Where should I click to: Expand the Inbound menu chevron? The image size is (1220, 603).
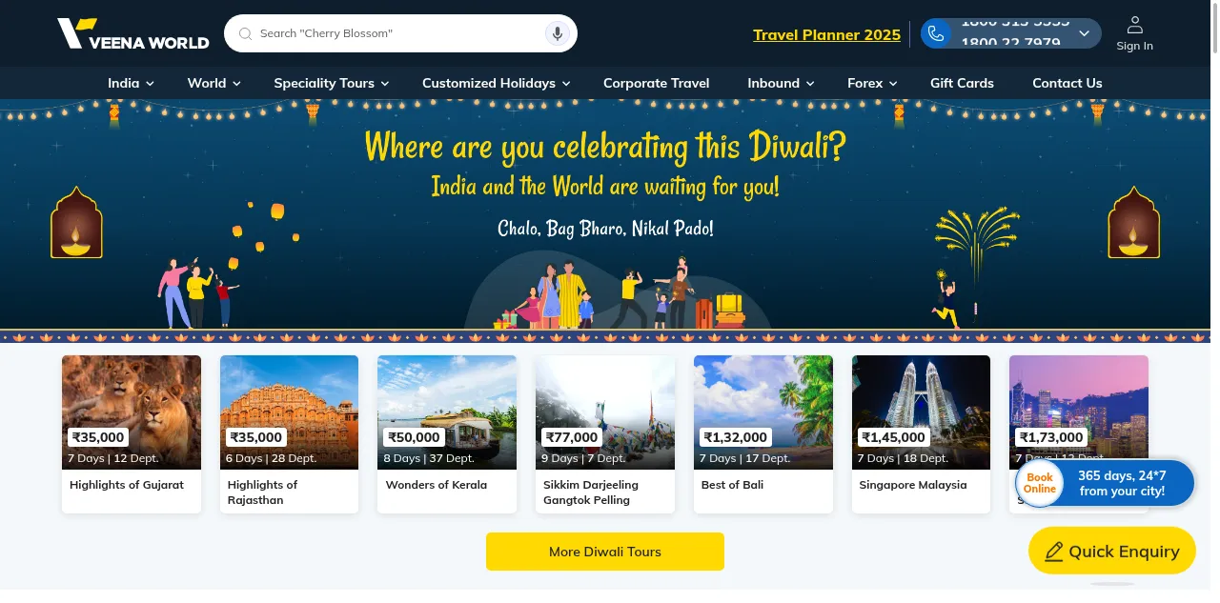pyautogui.click(x=810, y=84)
